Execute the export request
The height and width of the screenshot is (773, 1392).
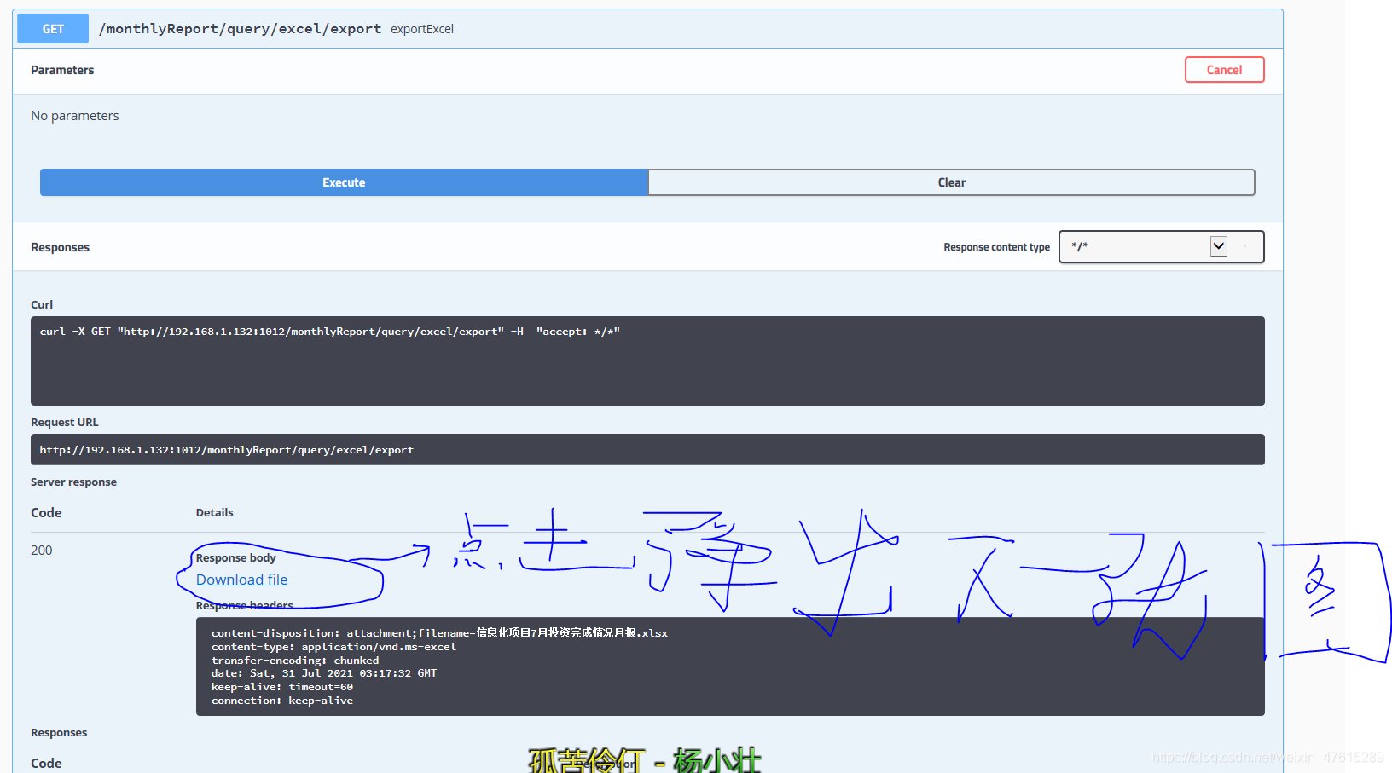pos(344,182)
